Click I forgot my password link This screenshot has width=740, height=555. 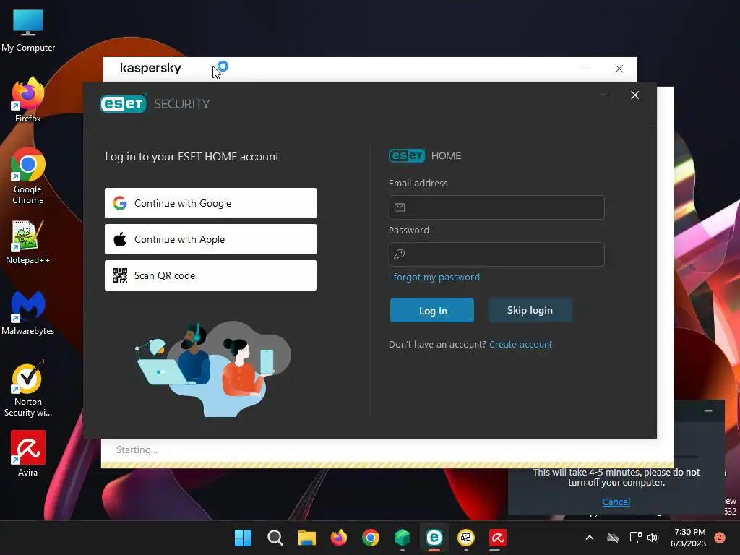click(x=434, y=277)
